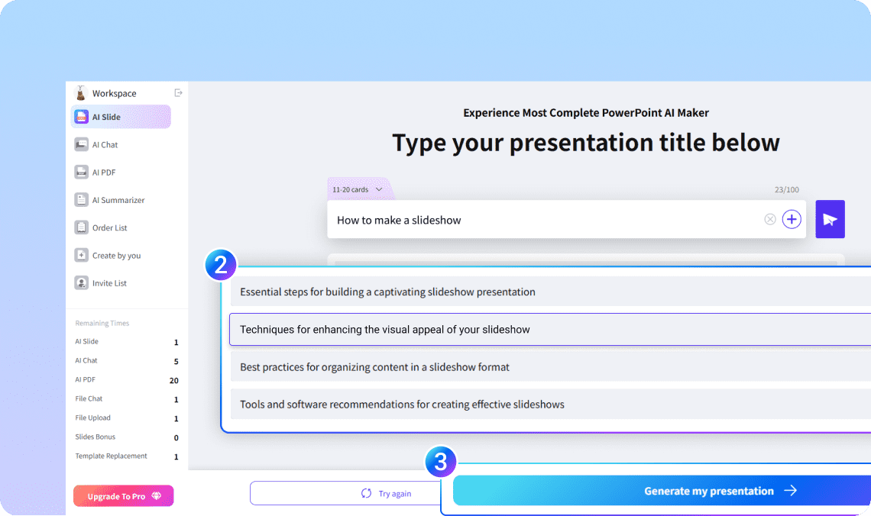The width and height of the screenshot is (871, 516).
Task: Select the AI Summarizer icon
Action: 81,200
